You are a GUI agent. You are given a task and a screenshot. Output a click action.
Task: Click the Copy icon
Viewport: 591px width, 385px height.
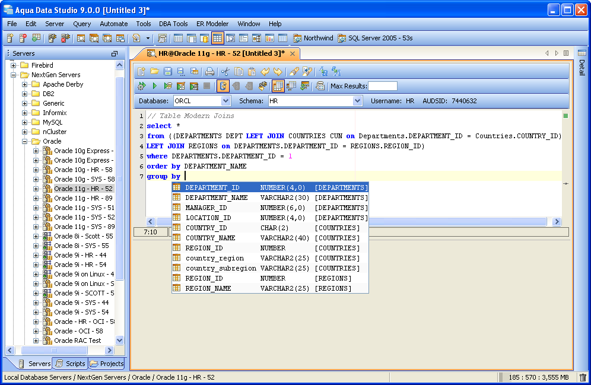pyautogui.click(x=239, y=72)
